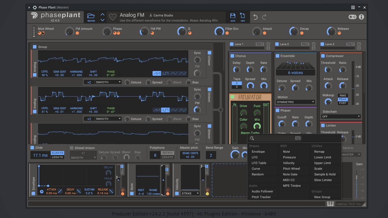The height and width of the screenshot is (218, 388).
Task: Select square waveform on first Analog oscillator
Action: click(165, 74)
